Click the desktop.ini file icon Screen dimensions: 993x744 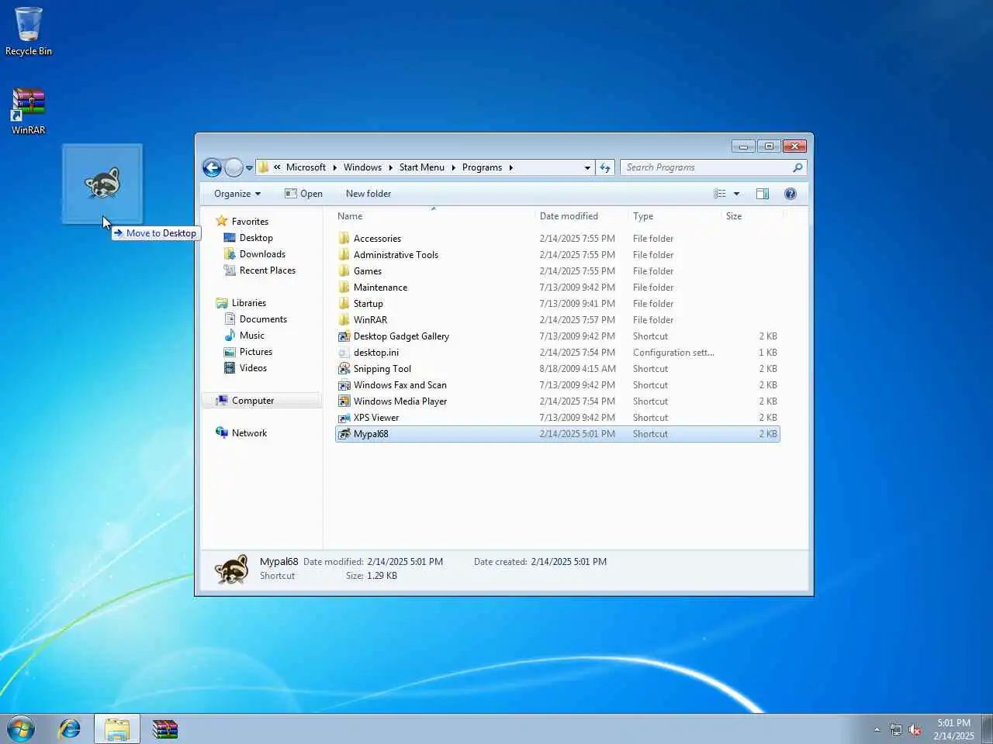point(344,352)
